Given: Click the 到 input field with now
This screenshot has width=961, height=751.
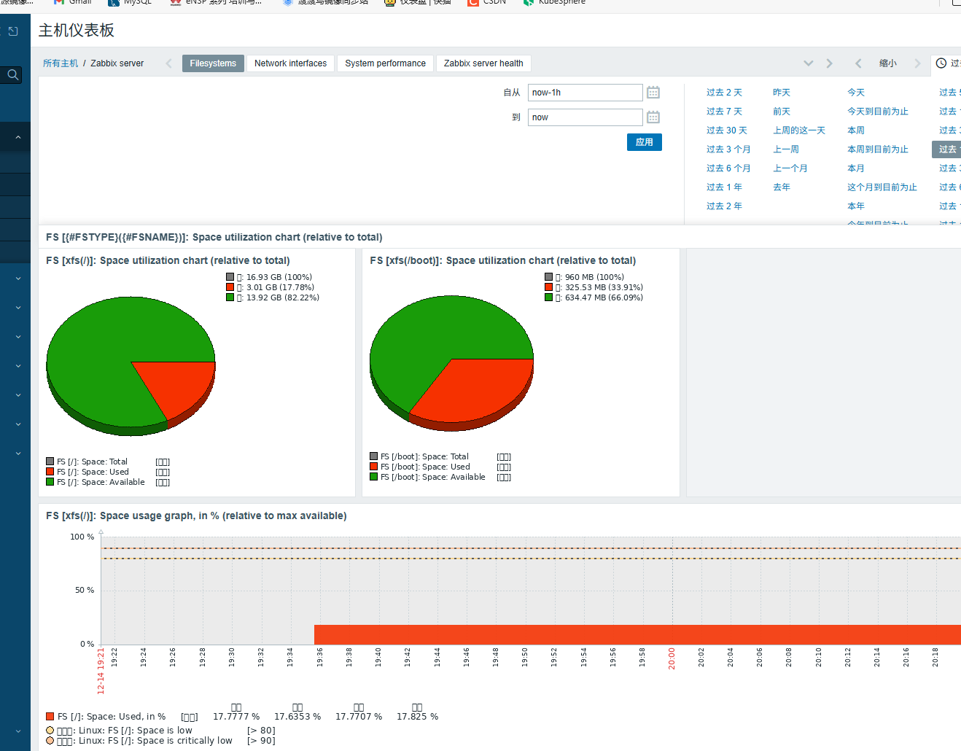Looking at the screenshot, I should tap(585, 117).
